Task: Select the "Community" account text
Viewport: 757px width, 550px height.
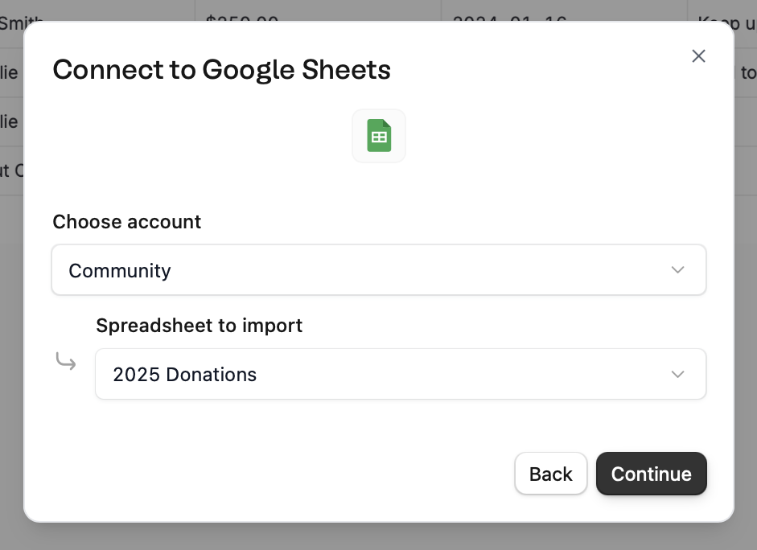Action: tap(120, 271)
